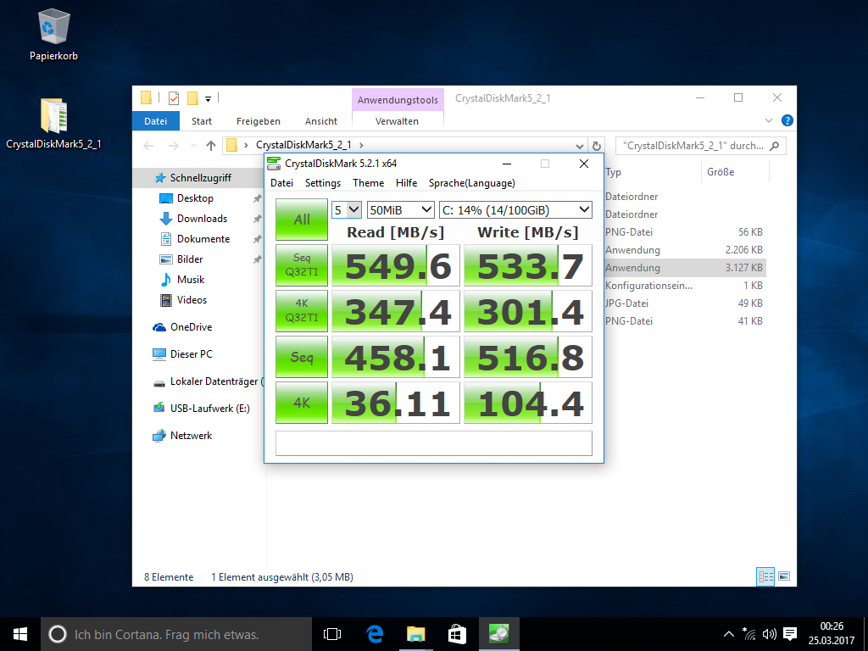Start the 4K Q32T1 benchmark
This screenshot has width=868, height=651.
point(302,311)
